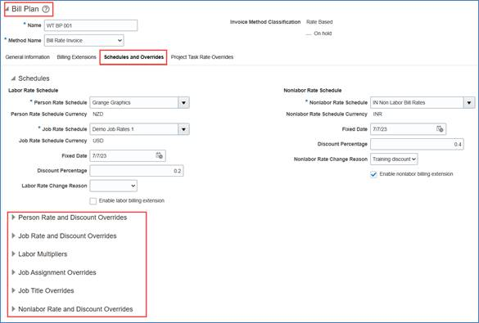
Task: Click the Labor Rate Schedule heading
Action: pyautogui.click(x=33, y=90)
